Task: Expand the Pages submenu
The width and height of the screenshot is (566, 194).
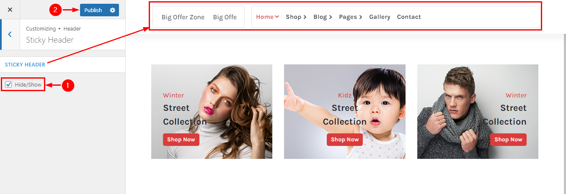Action: tap(351, 17)
